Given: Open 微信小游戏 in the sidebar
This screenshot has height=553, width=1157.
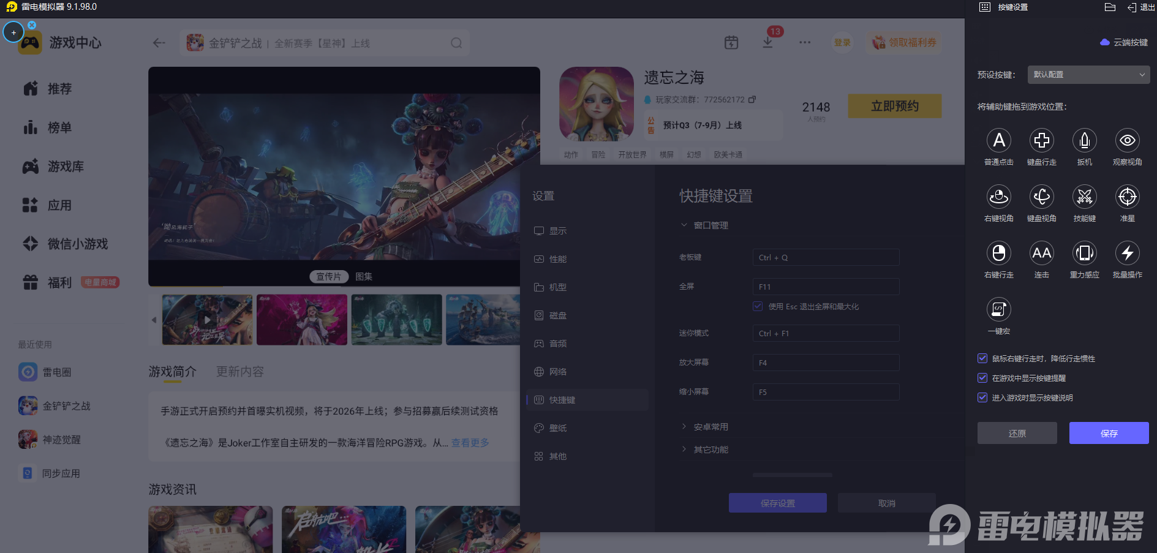Looking at the screenshot, I should pos(66,244).
